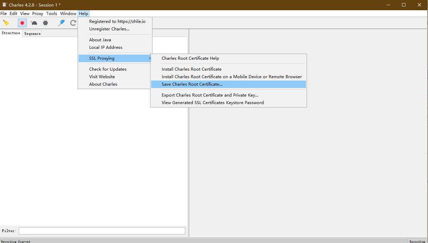Open Charles Root Certificate Help
This screenshot has width=428, height=243.
click(228, 58)
